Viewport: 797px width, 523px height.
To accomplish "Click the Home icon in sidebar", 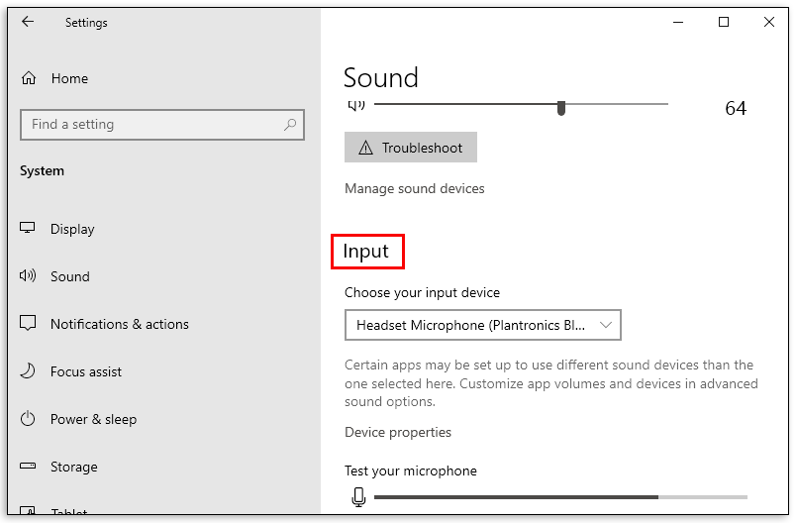I will 29,78.
